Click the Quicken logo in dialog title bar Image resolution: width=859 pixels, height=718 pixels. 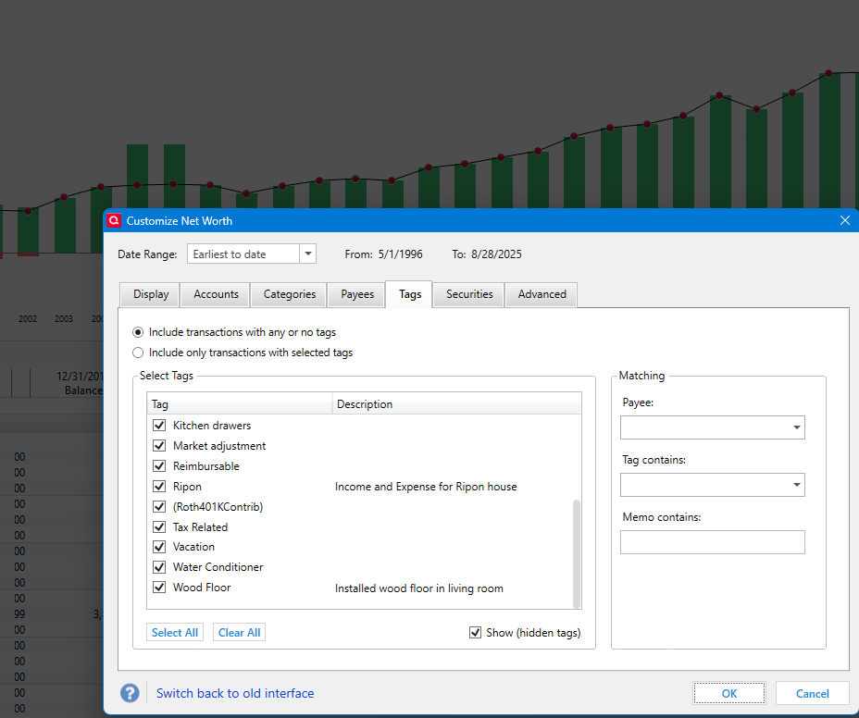[114, 221]
